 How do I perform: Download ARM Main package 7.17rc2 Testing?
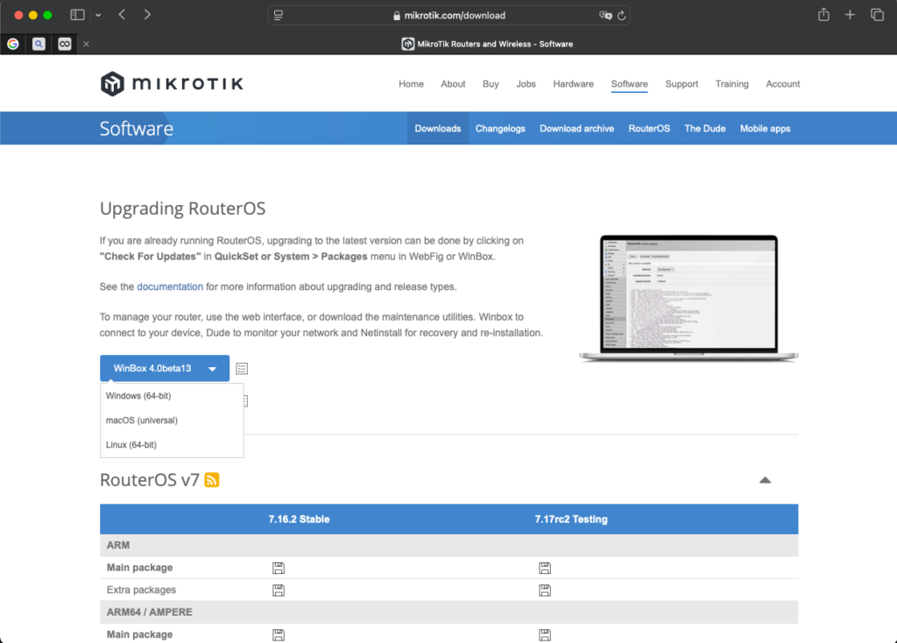545,568
